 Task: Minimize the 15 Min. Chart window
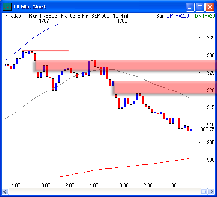(190, 7)
